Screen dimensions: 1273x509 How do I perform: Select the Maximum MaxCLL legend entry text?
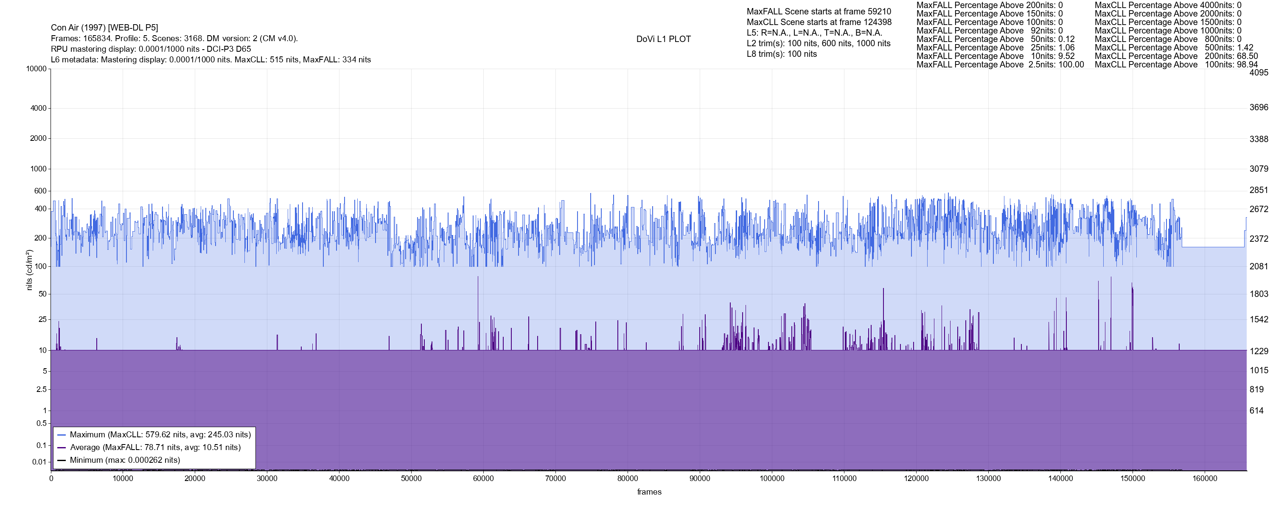pos(160,435)
